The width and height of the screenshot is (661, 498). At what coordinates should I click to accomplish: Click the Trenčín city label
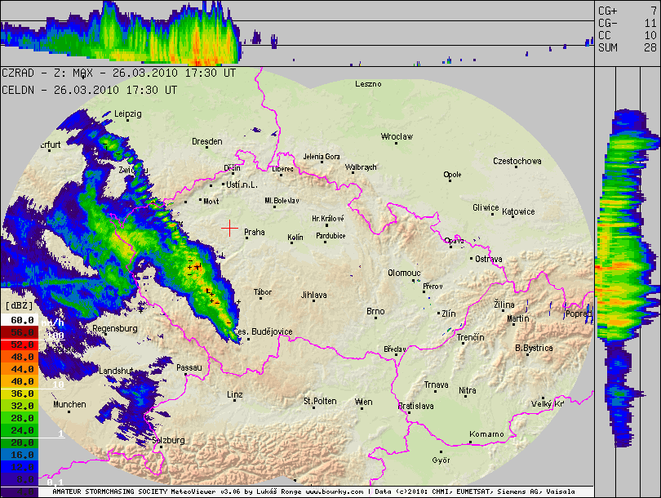[471, 337]
